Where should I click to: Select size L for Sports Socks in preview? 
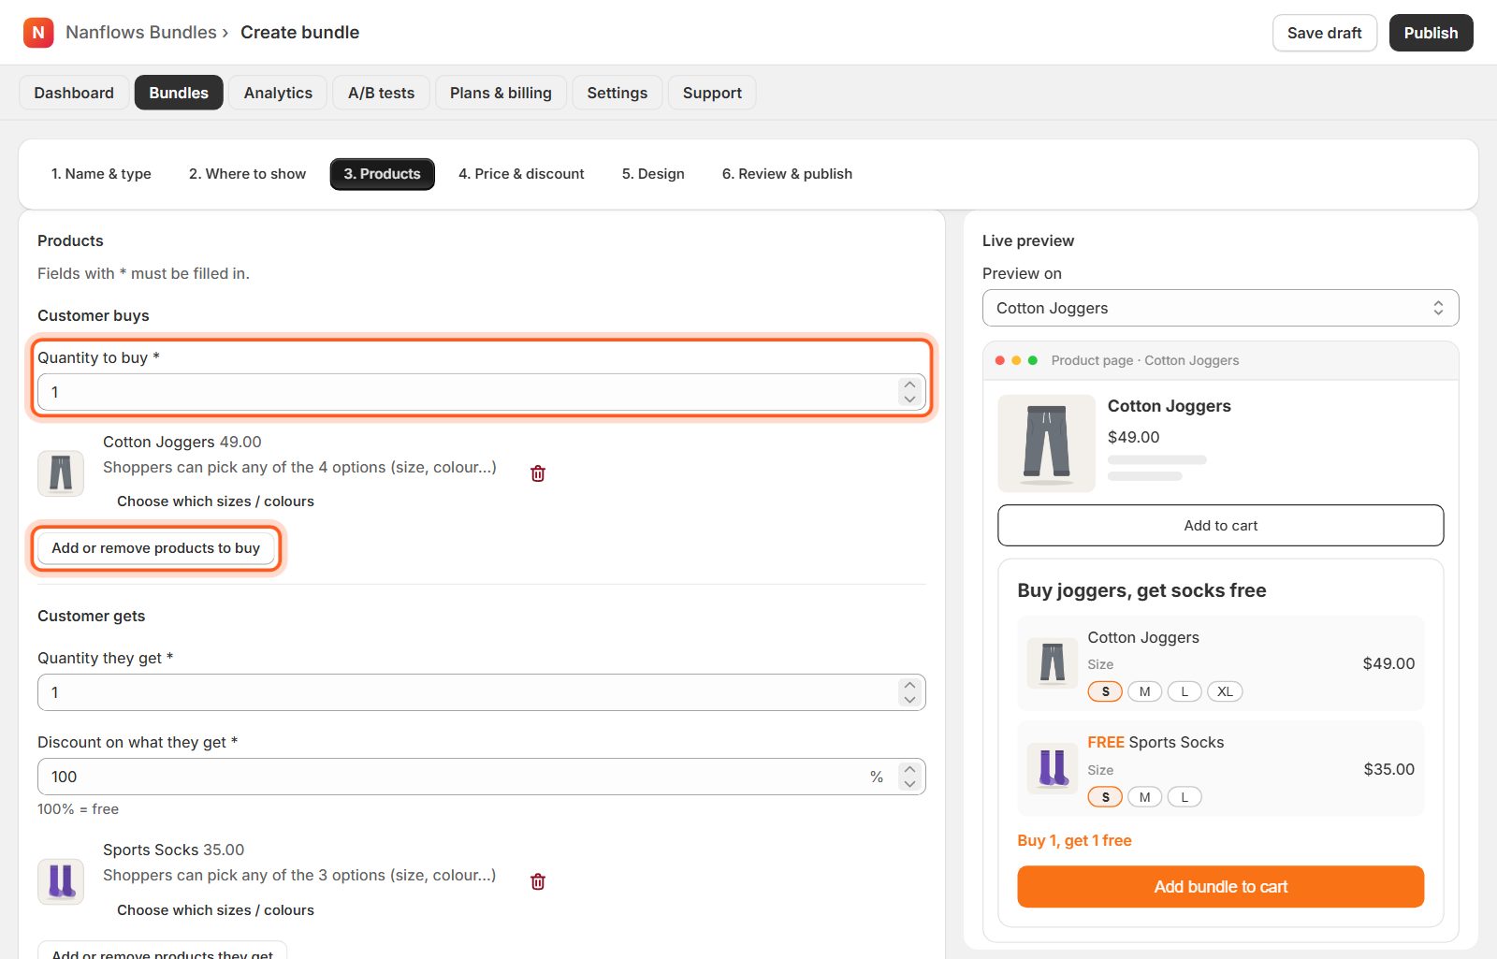point(1185,797)
